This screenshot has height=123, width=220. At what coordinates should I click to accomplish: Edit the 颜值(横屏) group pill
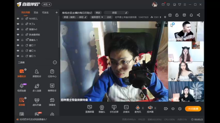click(75, 17)
